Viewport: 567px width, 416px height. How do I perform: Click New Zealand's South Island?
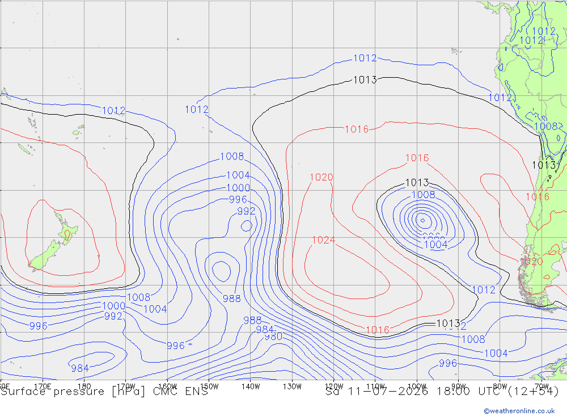pos(45,256)
